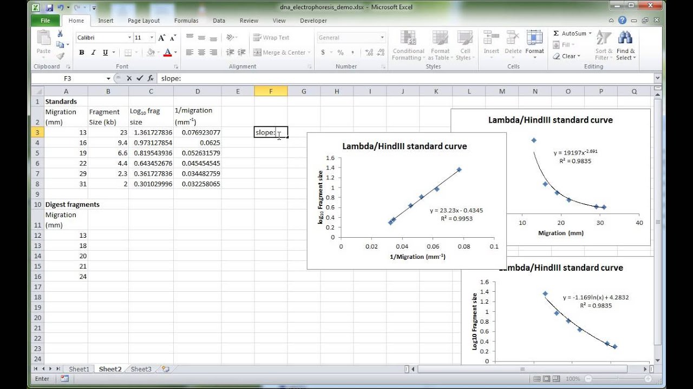Toggle Align Text Left

tap(189, 52)
